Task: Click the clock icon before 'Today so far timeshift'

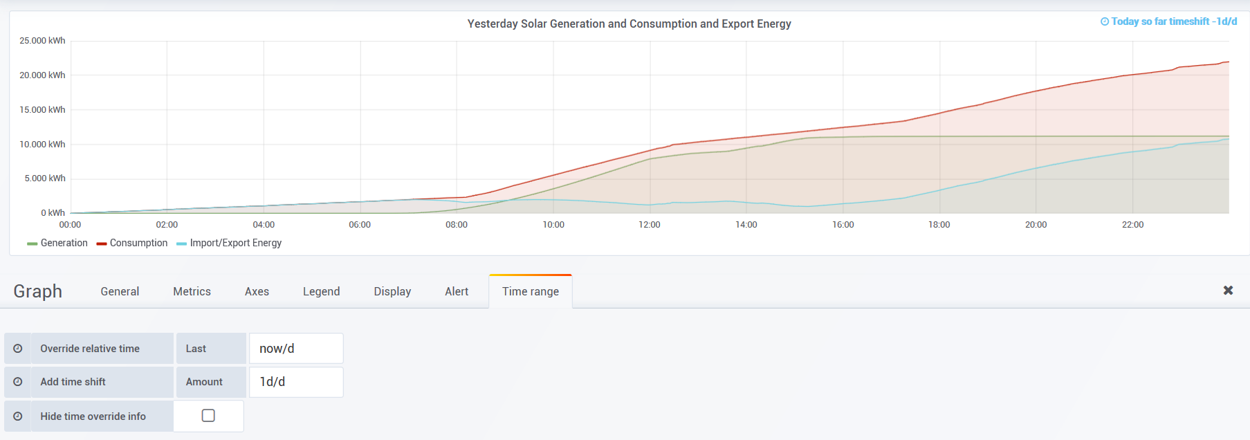Action: [x=1105, y=22]
